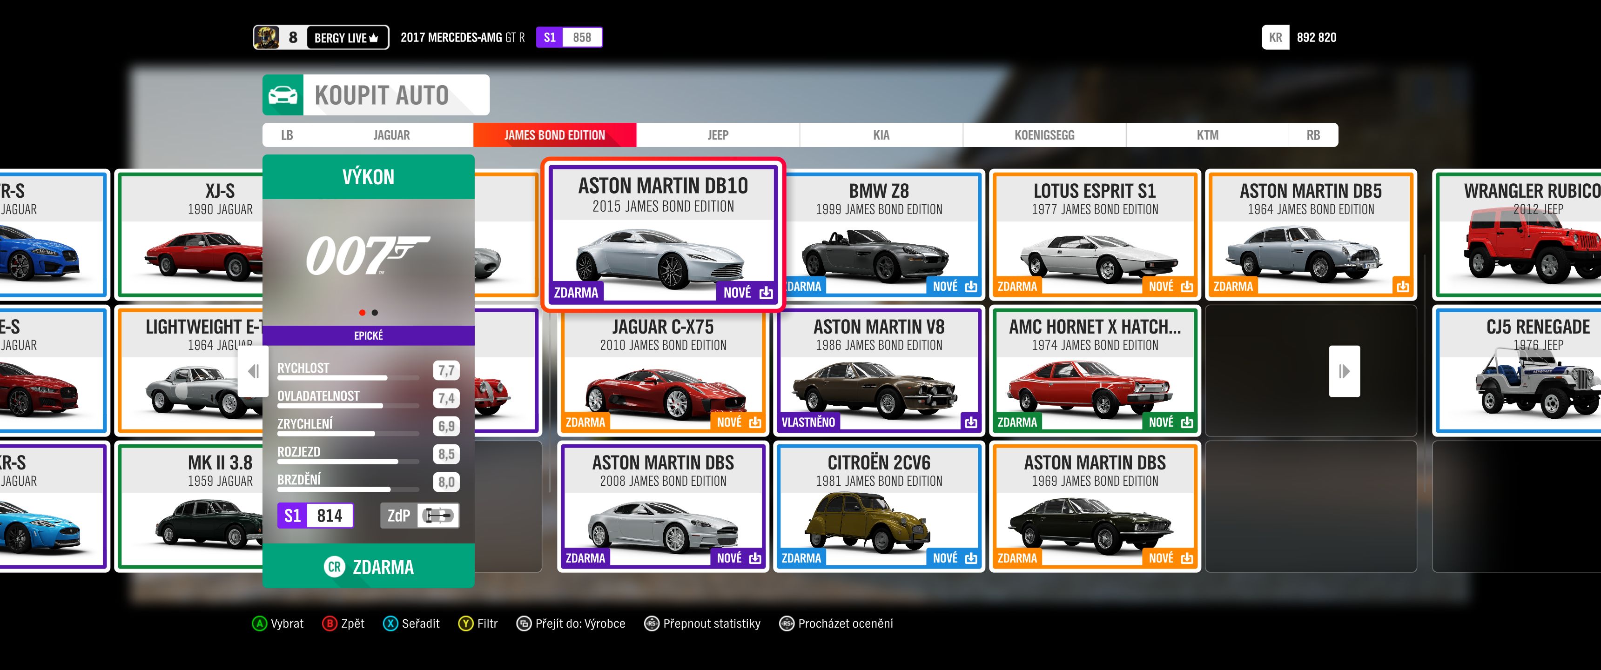Click the green A button icon for Vybrat

coord(259,623)
